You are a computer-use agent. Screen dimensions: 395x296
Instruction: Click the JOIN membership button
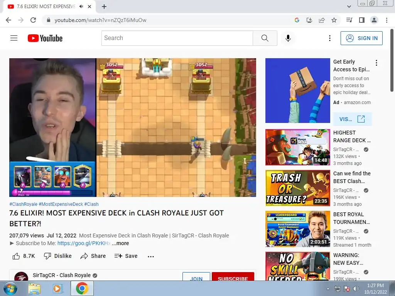pos(196,277)
